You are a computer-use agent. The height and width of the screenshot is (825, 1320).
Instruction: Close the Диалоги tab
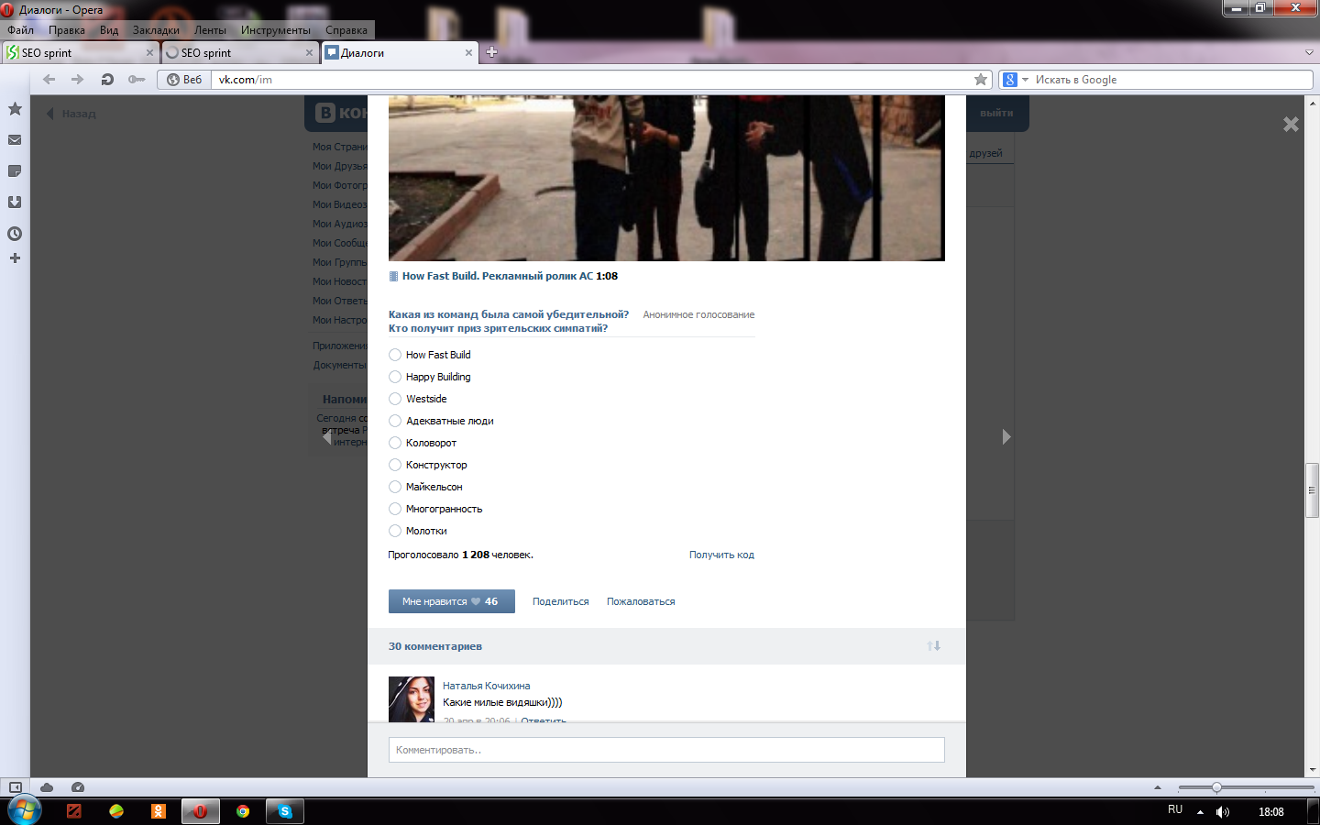pyautogui.click(x=469, y=53)
